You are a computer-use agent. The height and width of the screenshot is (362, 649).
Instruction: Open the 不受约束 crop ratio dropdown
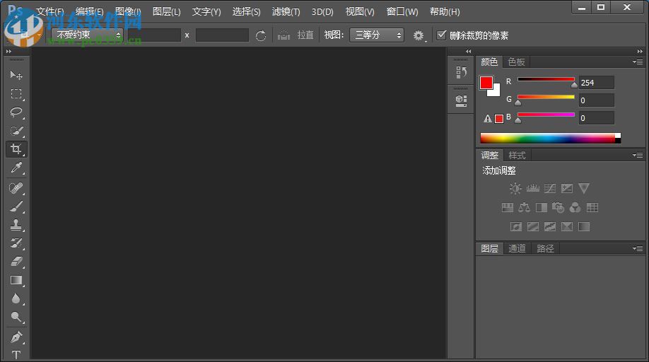click(x=88, y=35)
